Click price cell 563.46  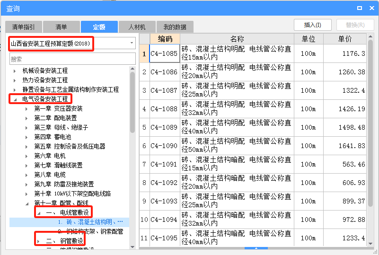point(344,164)
